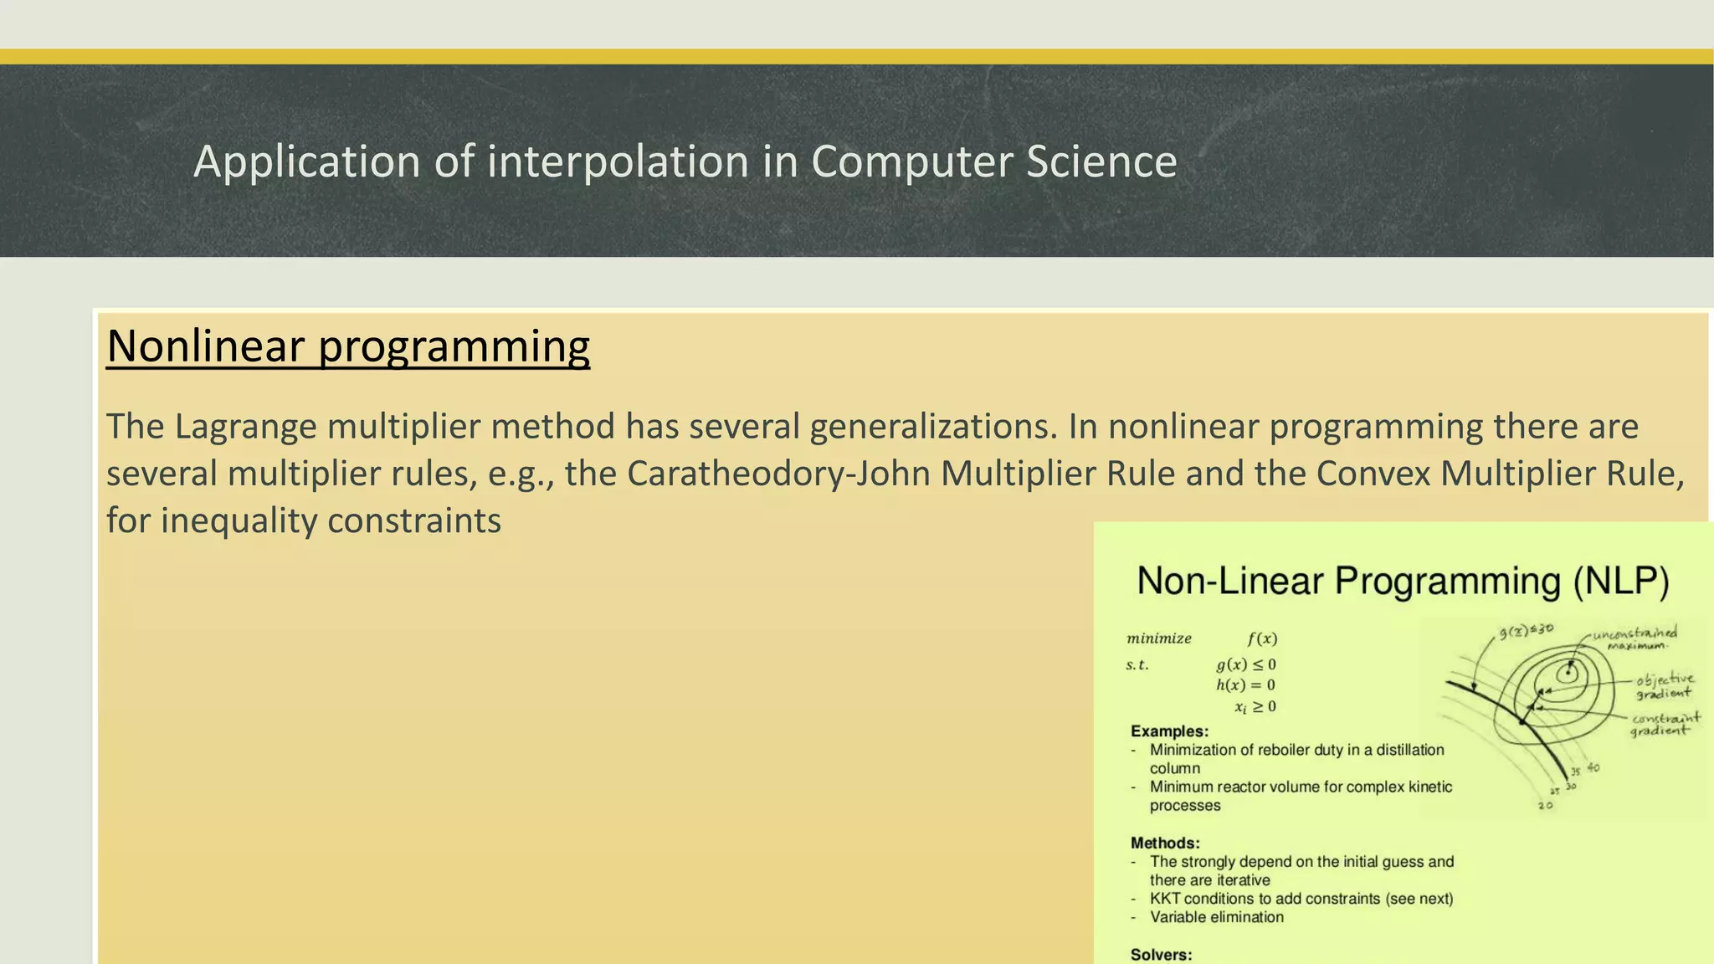Click the 'minimize f(x)' formula

(1202, 638)
